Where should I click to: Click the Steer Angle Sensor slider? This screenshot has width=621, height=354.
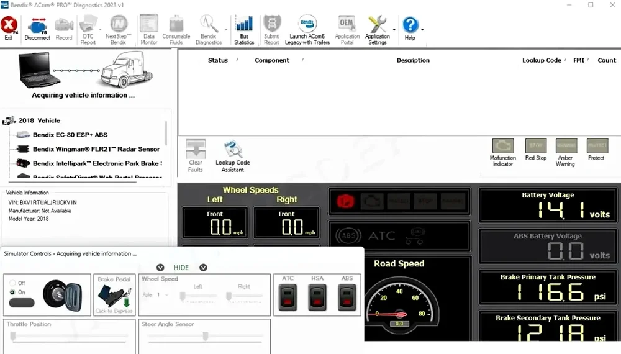pos(205,336)
